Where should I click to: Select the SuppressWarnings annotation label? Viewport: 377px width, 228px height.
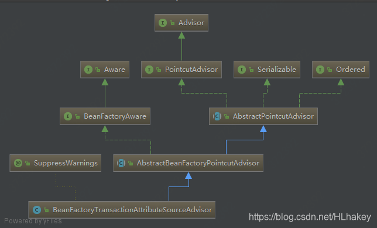click(66, 163)
